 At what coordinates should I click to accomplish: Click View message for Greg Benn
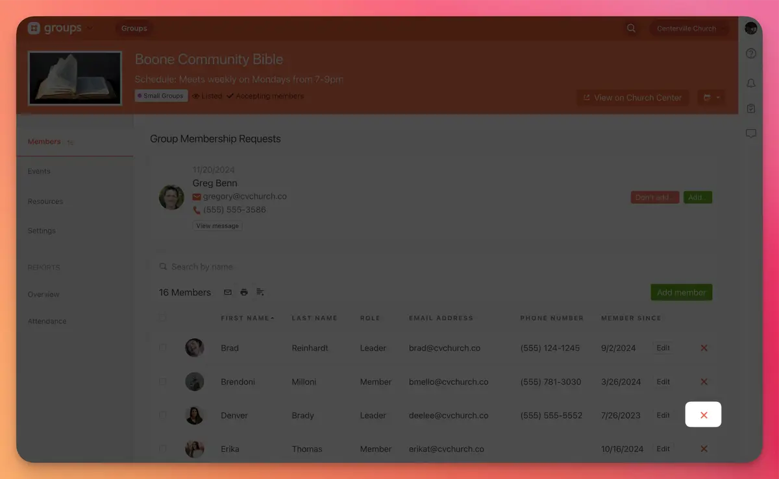point(217,226)
